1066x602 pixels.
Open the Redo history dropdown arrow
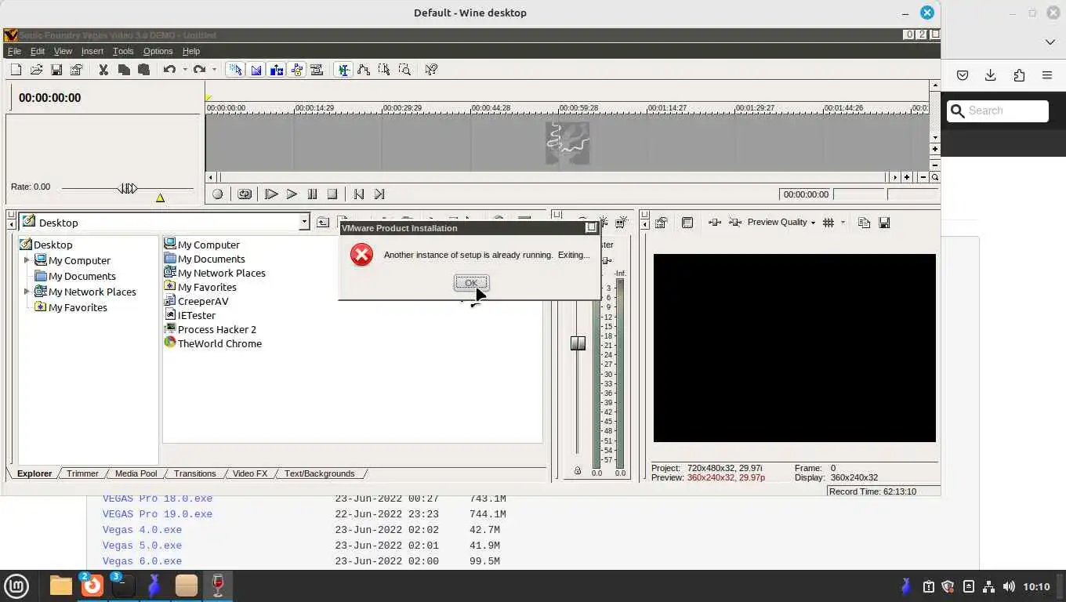214,70
